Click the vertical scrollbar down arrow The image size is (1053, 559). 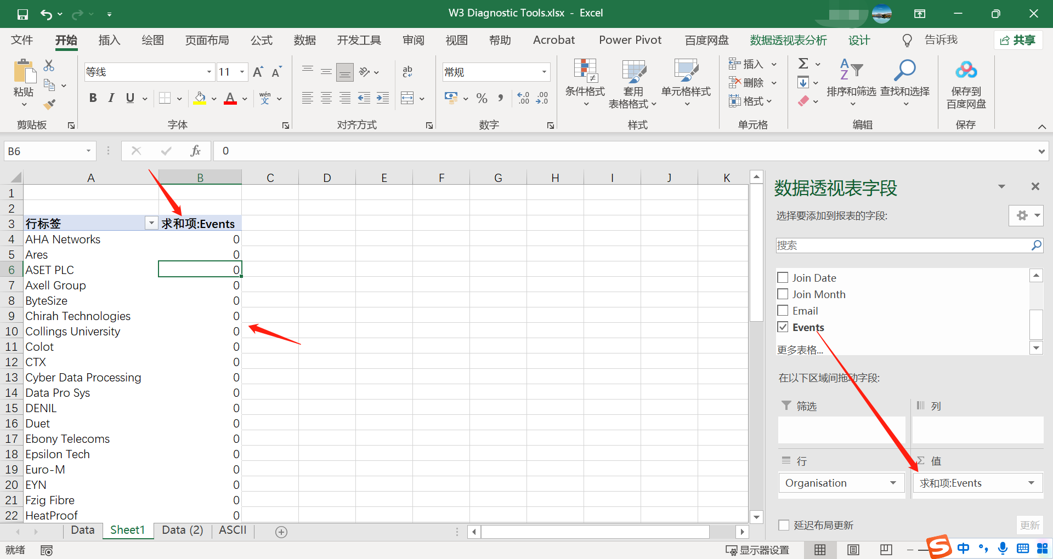[x=756, y=516]
